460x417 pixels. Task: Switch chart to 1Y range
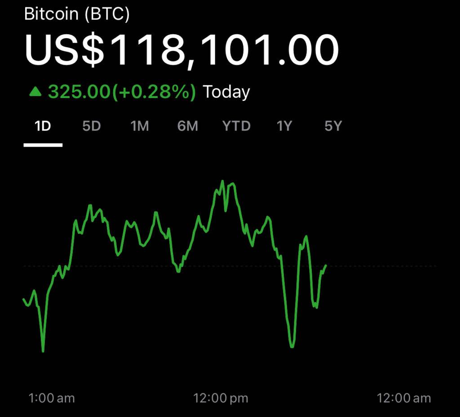coord(284,126)
